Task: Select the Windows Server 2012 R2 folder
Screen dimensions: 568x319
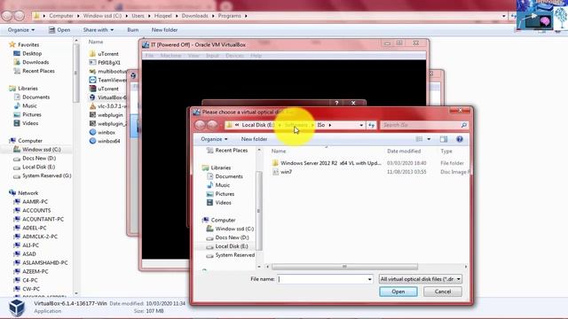Action: [327, 163]
